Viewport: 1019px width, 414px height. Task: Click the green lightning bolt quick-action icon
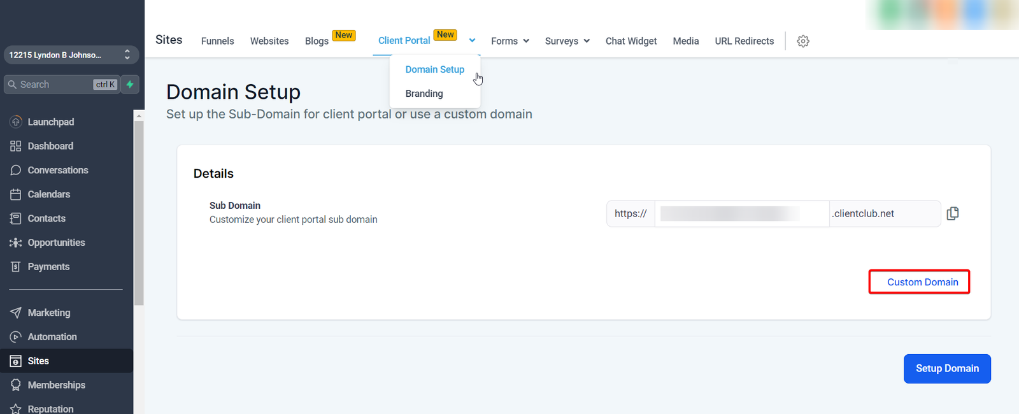click(130, 84)
